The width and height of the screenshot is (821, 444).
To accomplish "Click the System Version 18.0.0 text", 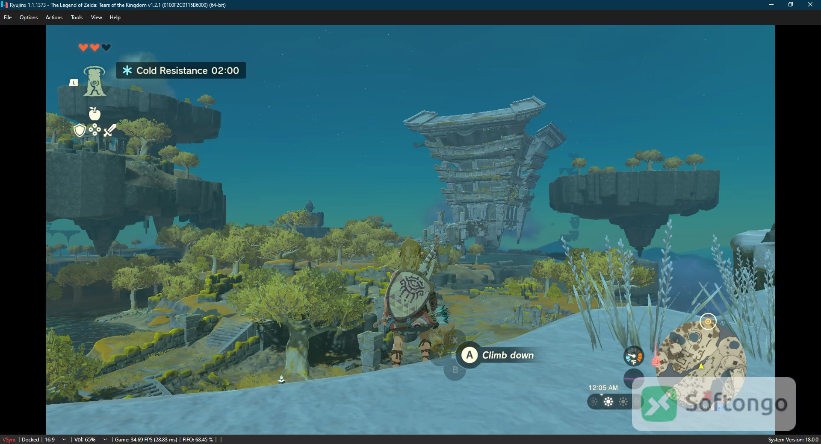I will click(x=793, y=439).
